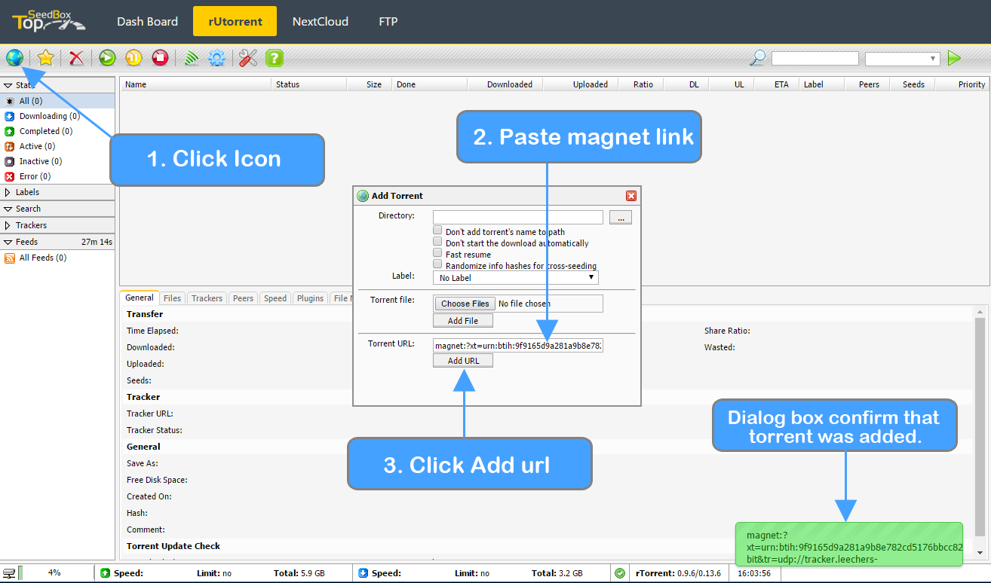Click the yellow Pause torrent icon
Screen dimensions: 991x583
[133, 57]
